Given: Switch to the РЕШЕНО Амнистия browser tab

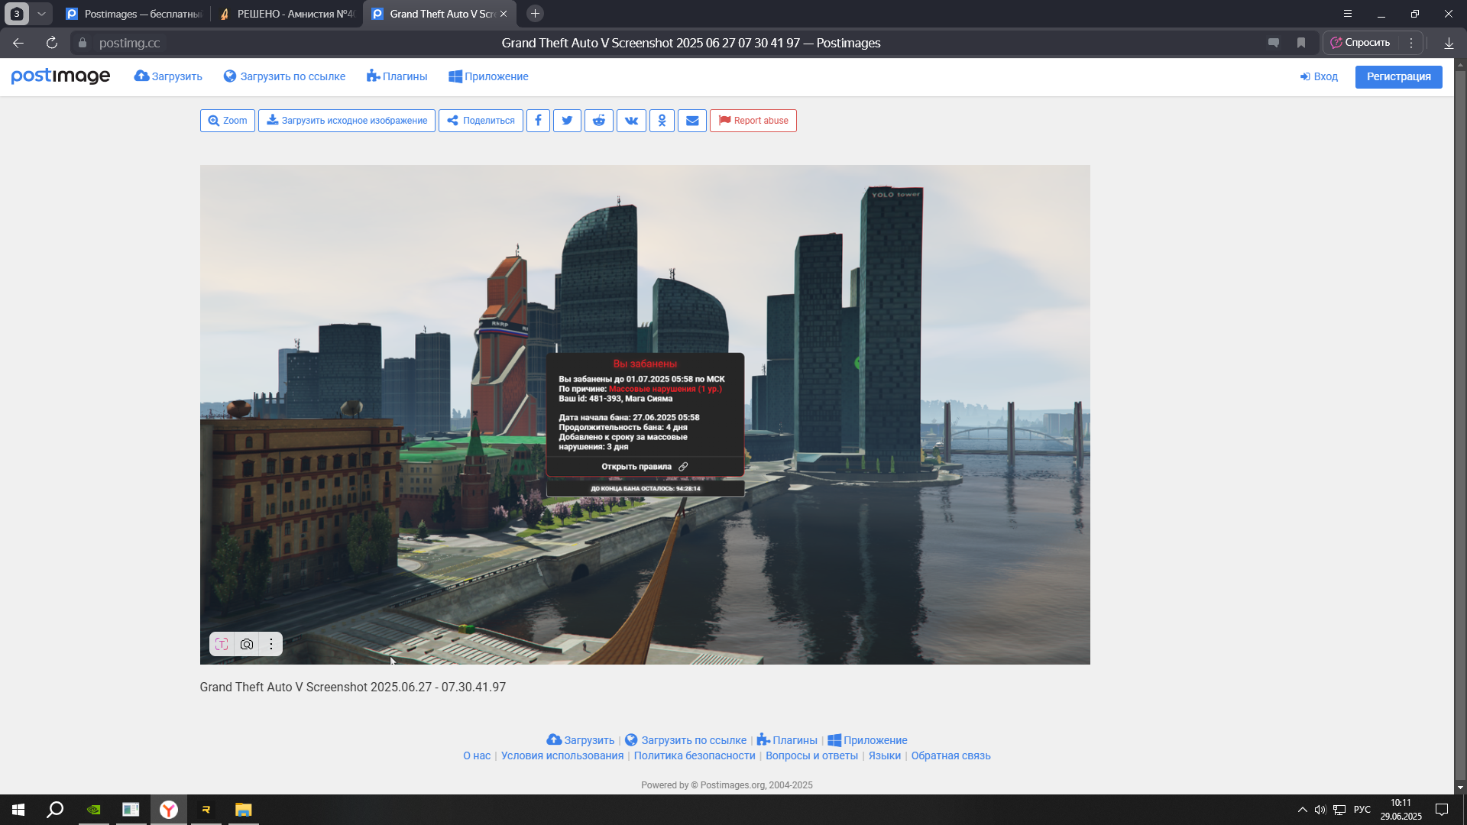Looking at the screenshot, I should click(x=287, y=14).
